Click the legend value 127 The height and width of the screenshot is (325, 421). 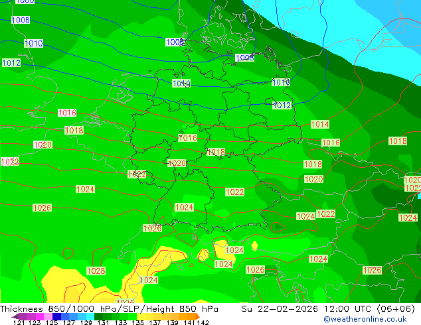tap(69, 322)
